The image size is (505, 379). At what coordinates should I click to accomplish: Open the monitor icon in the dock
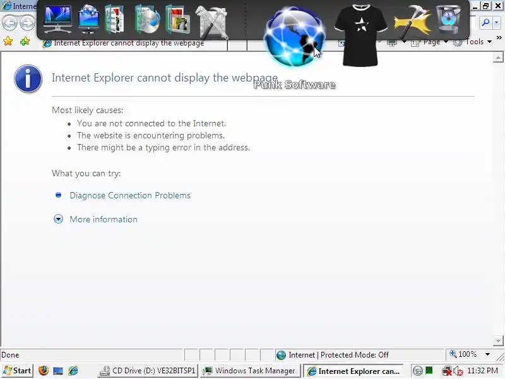pyautogui.click(x=57, y=20)
